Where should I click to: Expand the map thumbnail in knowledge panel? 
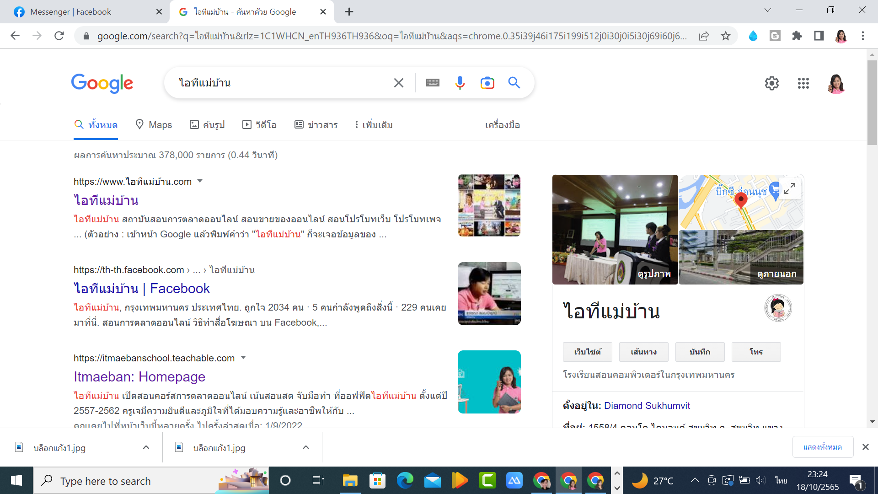790,188
